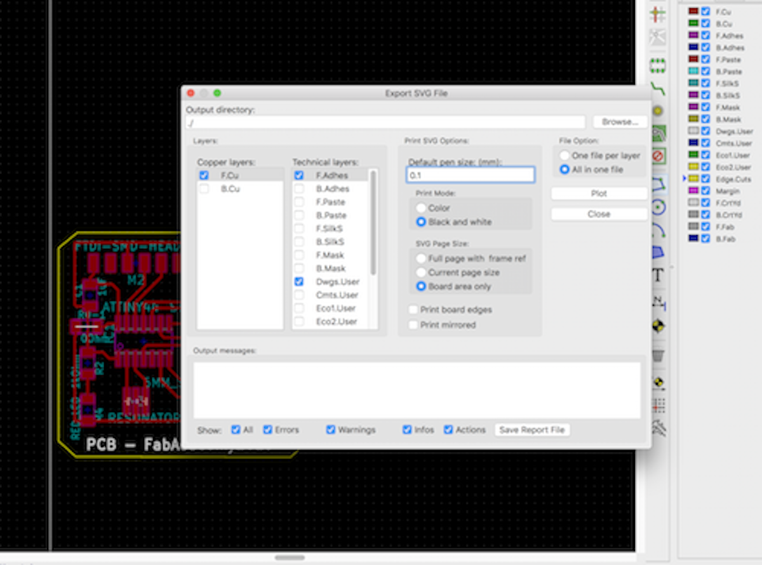The width and height of the screenshot is (762, 565).
Task: Set print mode to Color
Action: click(420, 208)
